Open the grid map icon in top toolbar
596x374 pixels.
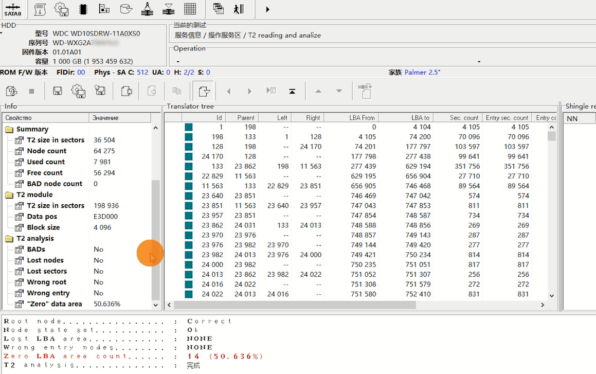click(x=190, y=9)
